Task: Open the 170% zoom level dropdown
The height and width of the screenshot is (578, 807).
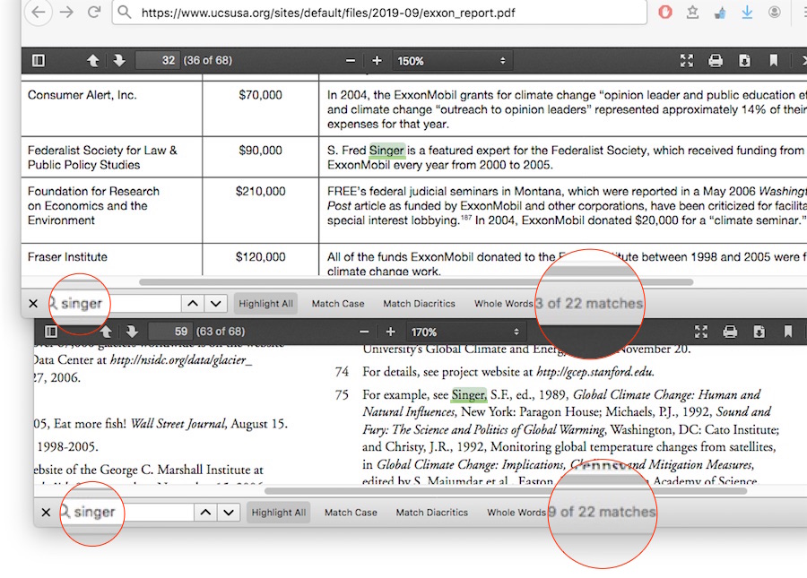Action: click(464, 332)
